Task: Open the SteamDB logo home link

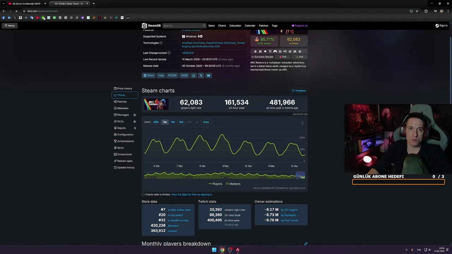Action: (x=151, y=25)
